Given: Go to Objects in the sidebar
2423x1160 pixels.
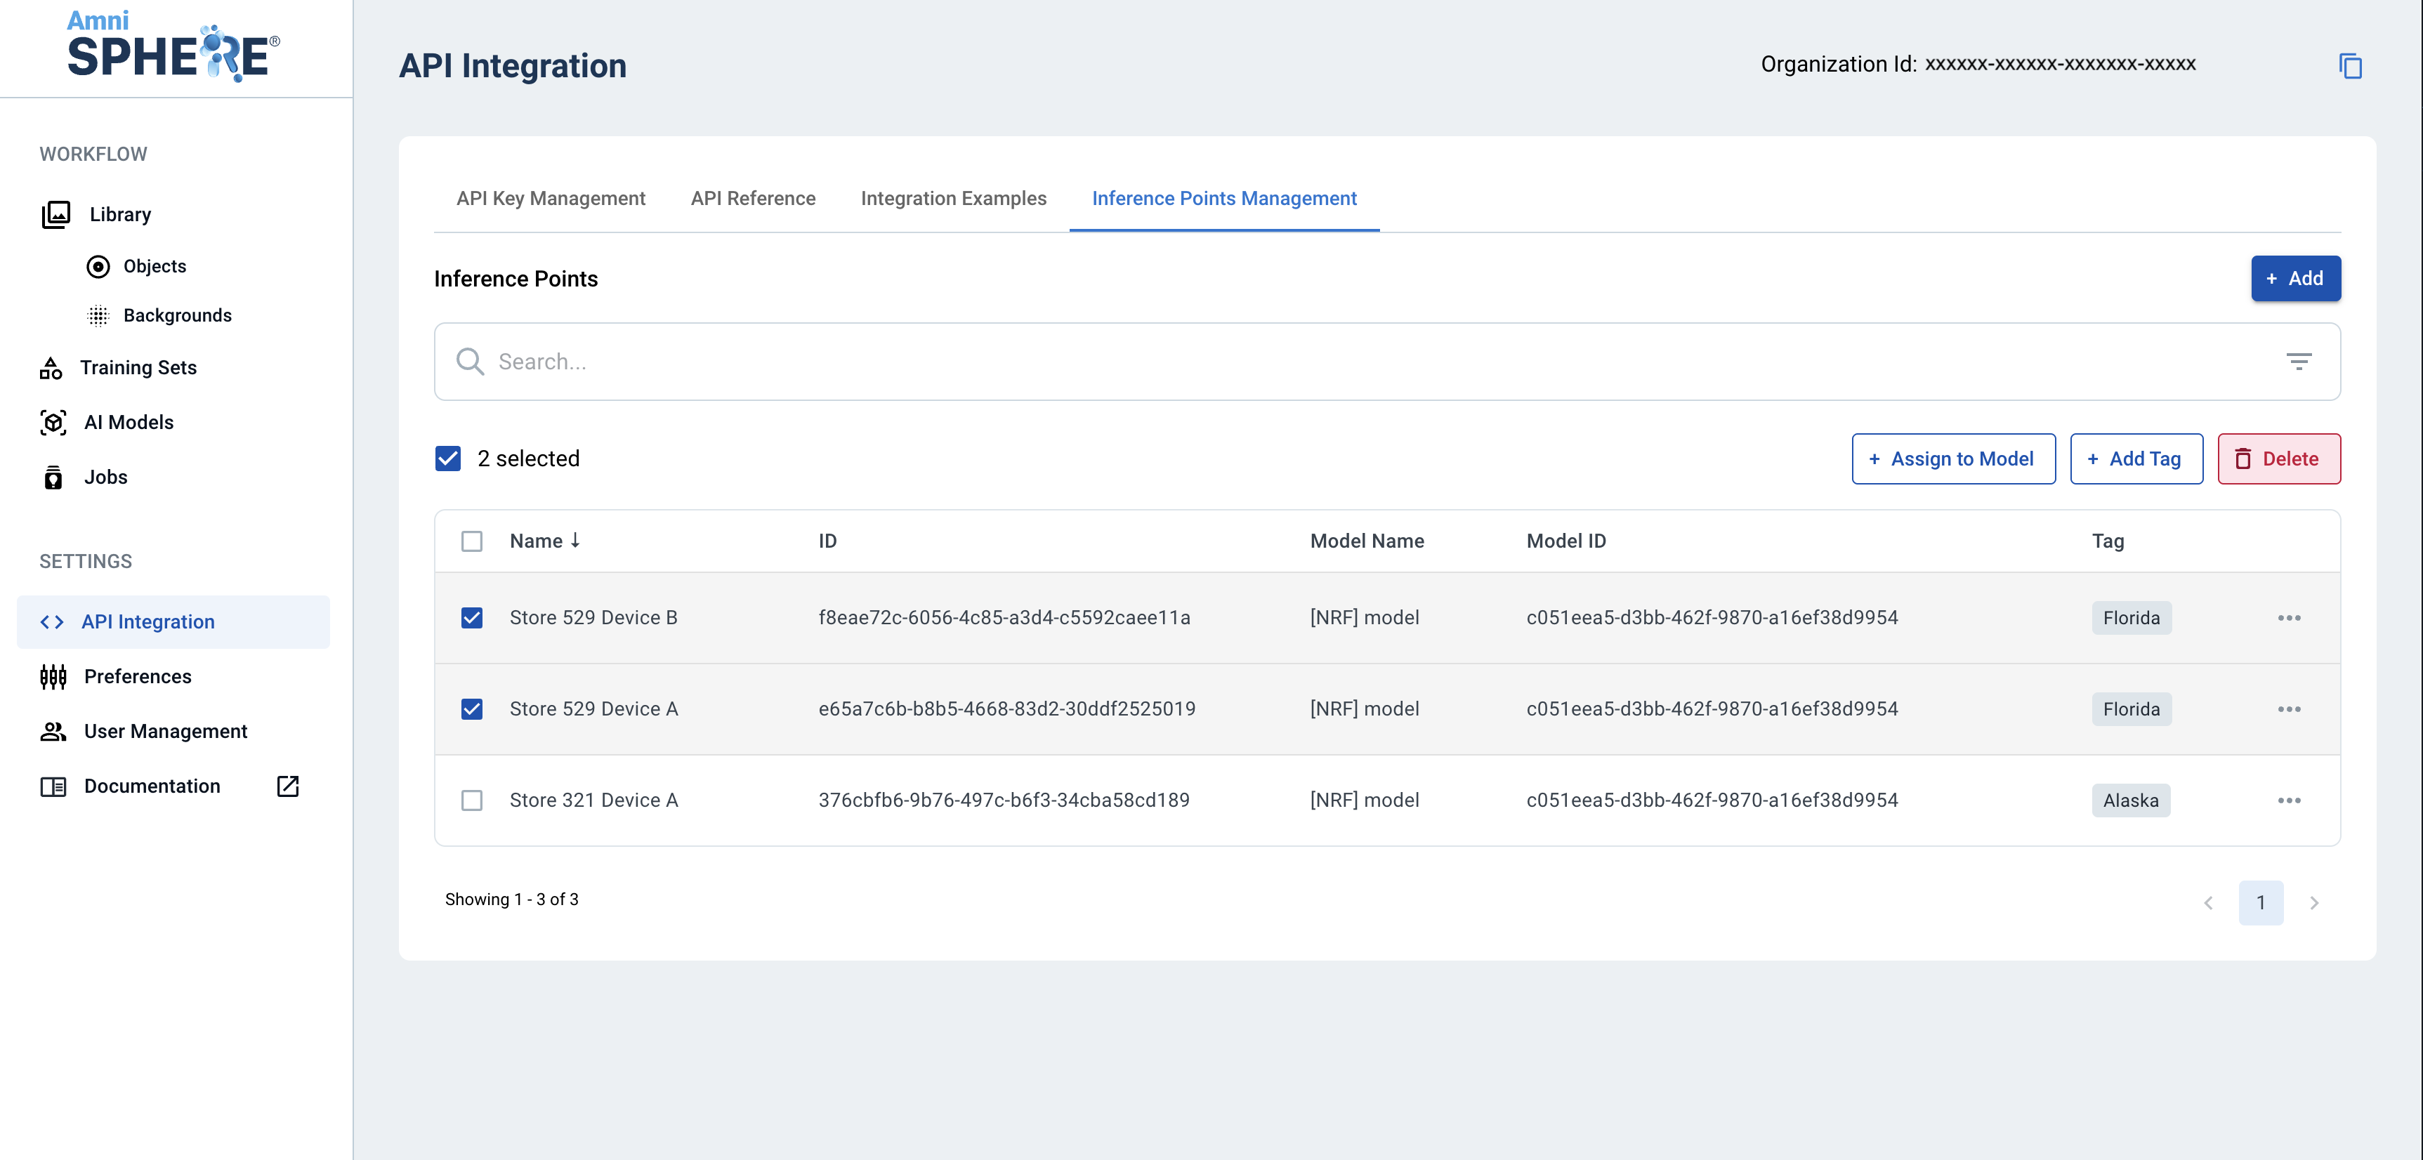Looking at the screenshot, I should click(x=155, y=266).
